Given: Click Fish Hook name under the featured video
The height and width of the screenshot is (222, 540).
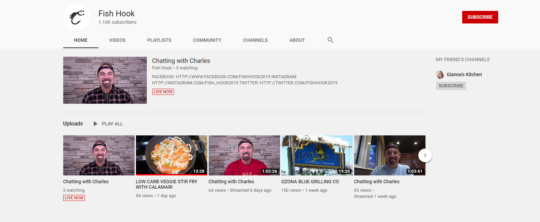Looking at the screenshot, I should click(x=162, y=68).
